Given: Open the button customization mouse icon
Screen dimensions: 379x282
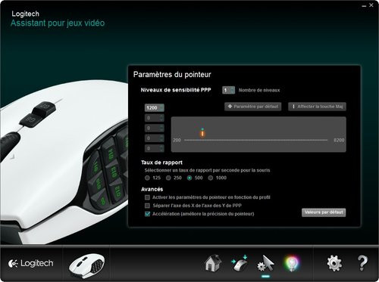Looking at the screenshot, I should pos(240,263).
